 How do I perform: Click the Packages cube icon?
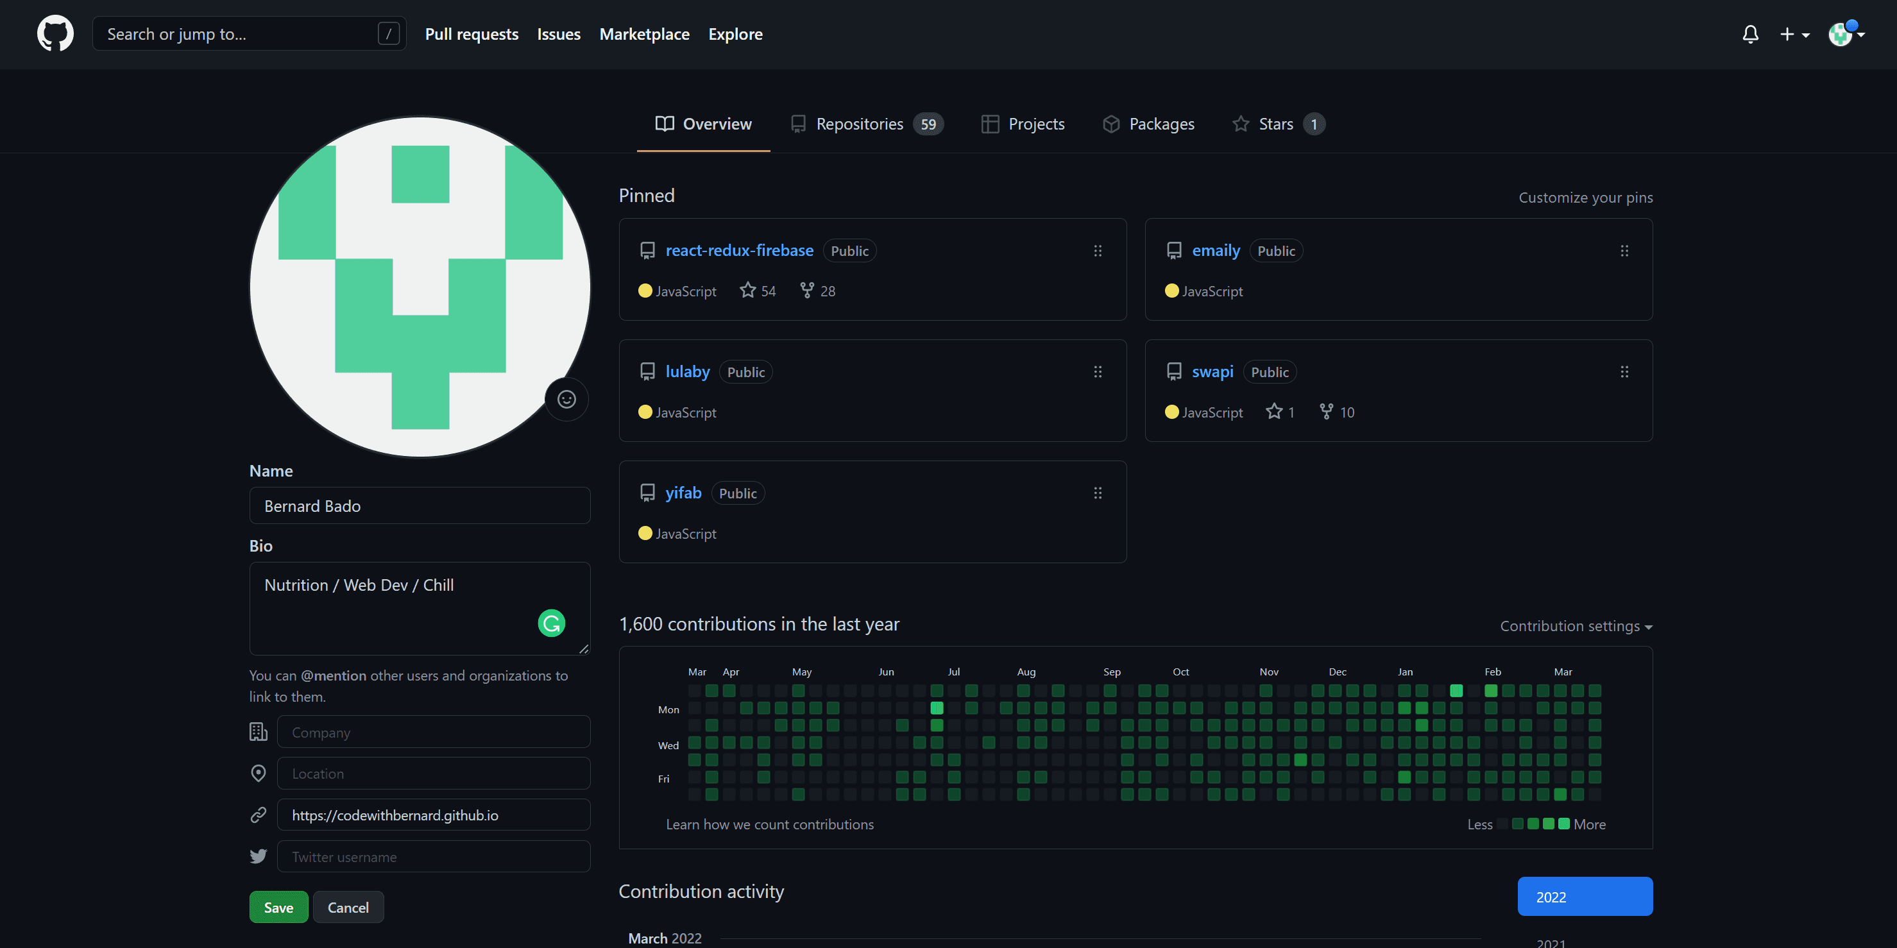click(1111, 124)
